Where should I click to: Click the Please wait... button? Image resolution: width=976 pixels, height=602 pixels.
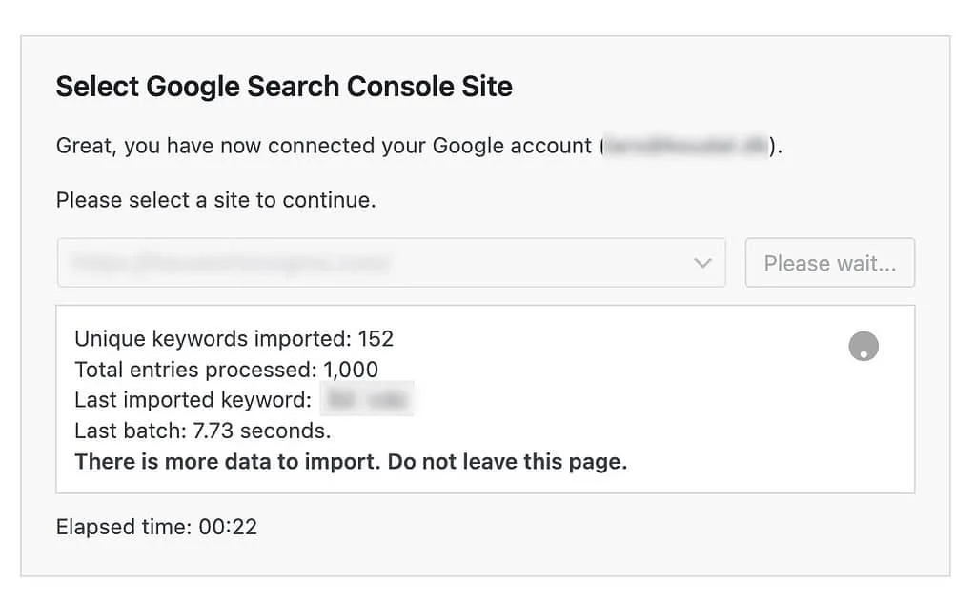tap(830, 263)
